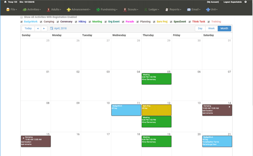The height and width of the screenshot is (156, 253).
Task: Click the Activities menu tent icon
Action: click(x=24, y=10)
